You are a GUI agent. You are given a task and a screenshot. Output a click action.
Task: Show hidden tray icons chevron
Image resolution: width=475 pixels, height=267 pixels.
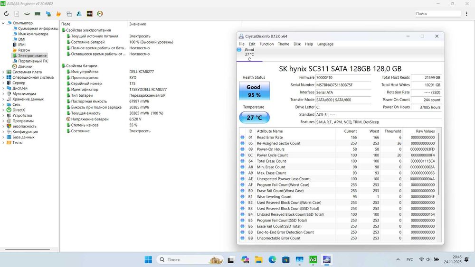[398, 259]
